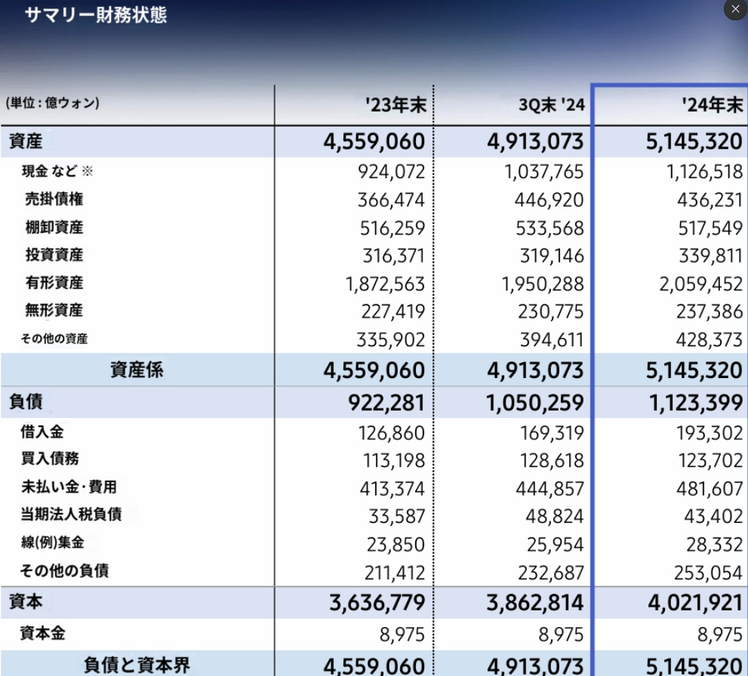The image size is (748, 676).
Task: Click the 買入債務 row label
Action: click(50, 459)
